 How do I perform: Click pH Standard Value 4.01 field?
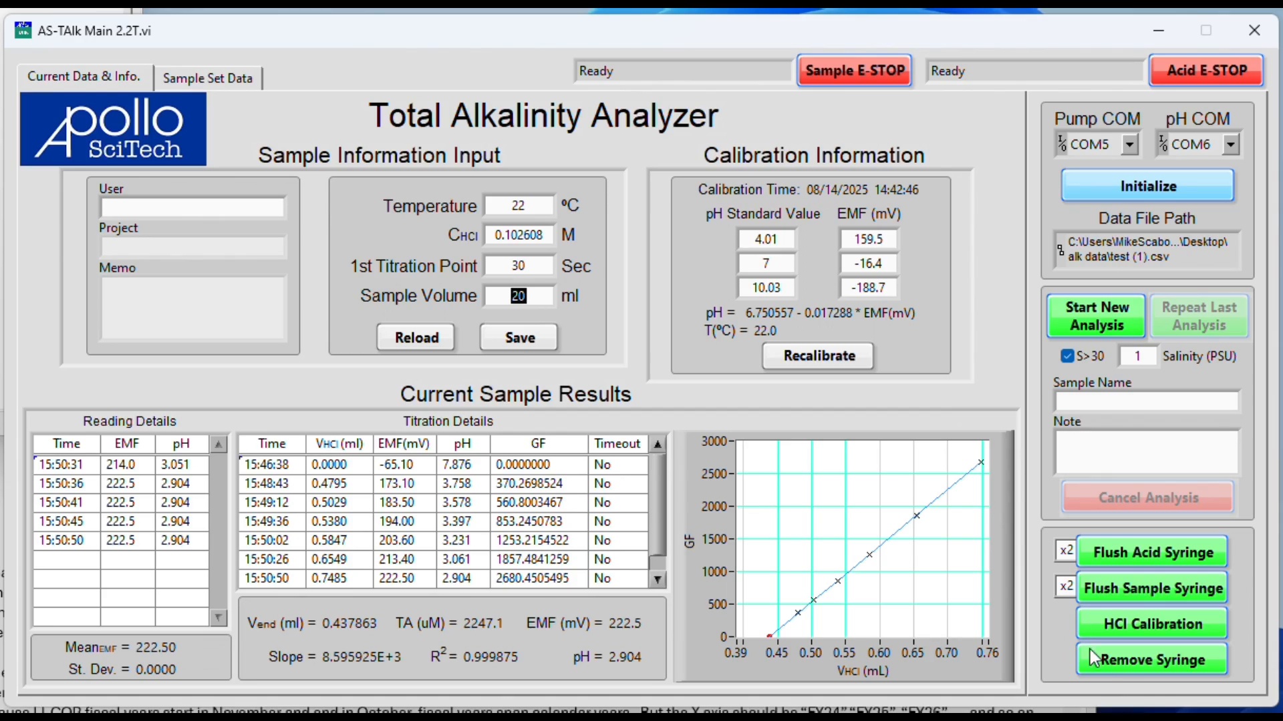766,239
